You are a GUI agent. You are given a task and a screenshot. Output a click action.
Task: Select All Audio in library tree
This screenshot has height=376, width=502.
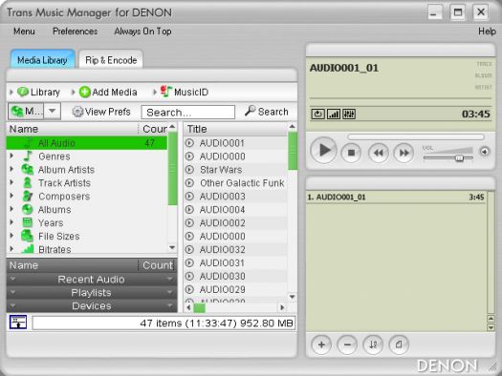click(x=87, y=143)
